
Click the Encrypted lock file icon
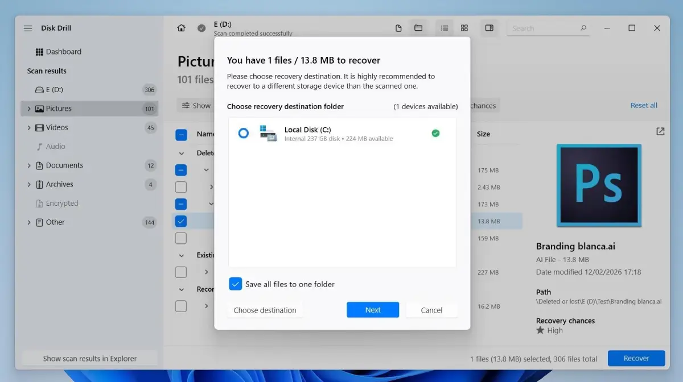(x=39, y=204)
